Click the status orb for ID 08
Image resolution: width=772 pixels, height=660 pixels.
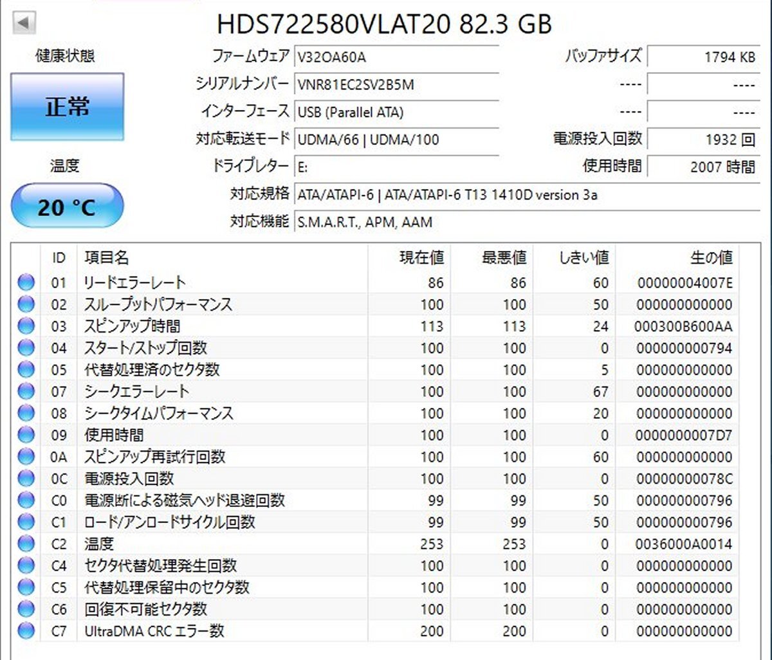pos(26,413)
